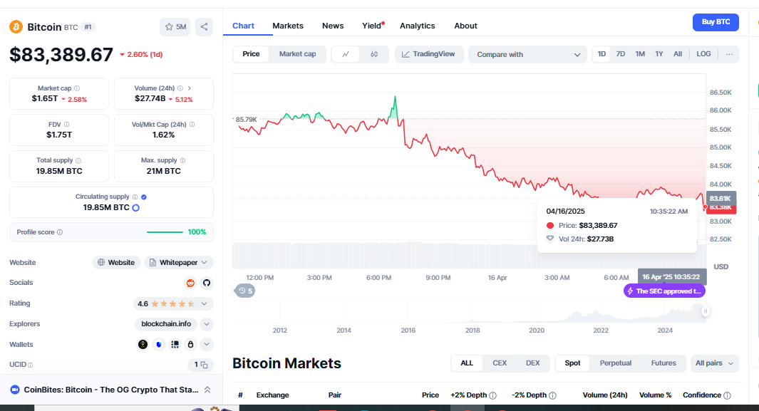
Task: Show info for Volume (24h)
Action: pyautogui.click(x=180, y=88)
